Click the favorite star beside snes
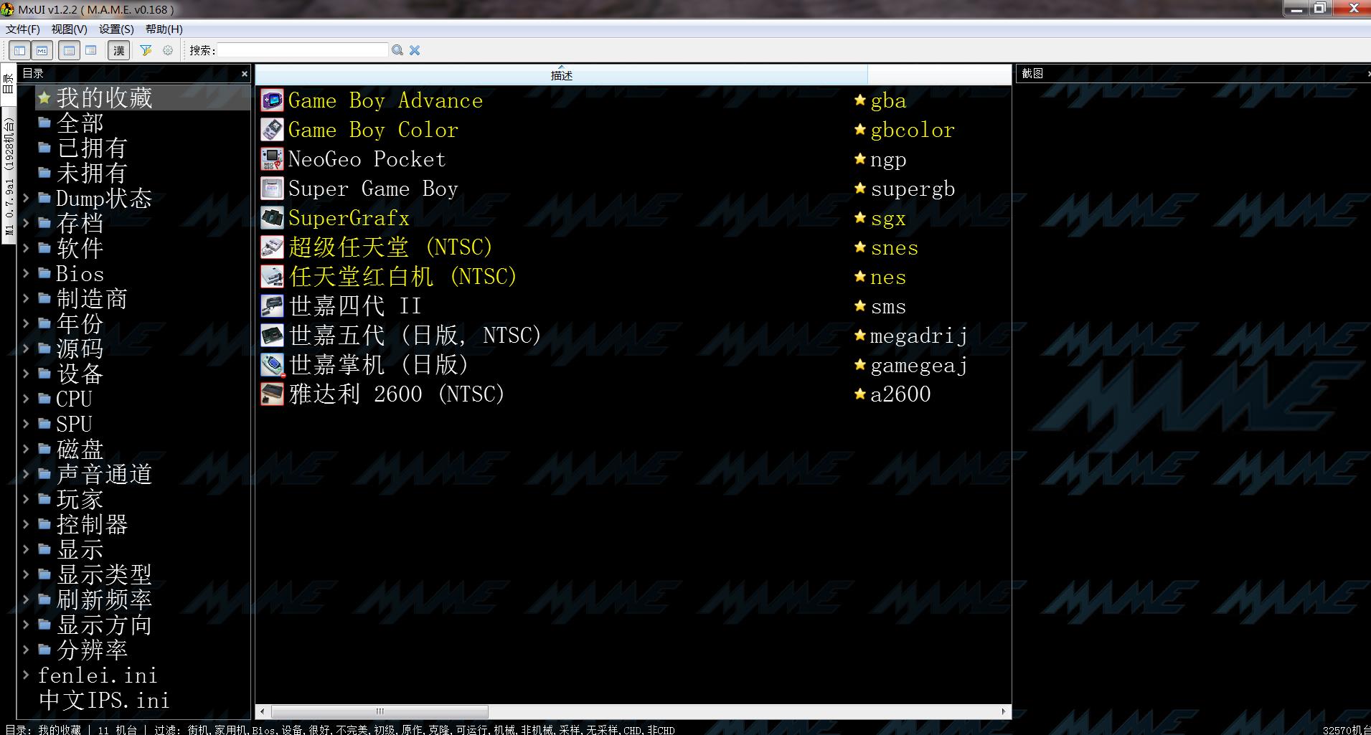This screenshot has height=735, width=1371. pos(860,247)
